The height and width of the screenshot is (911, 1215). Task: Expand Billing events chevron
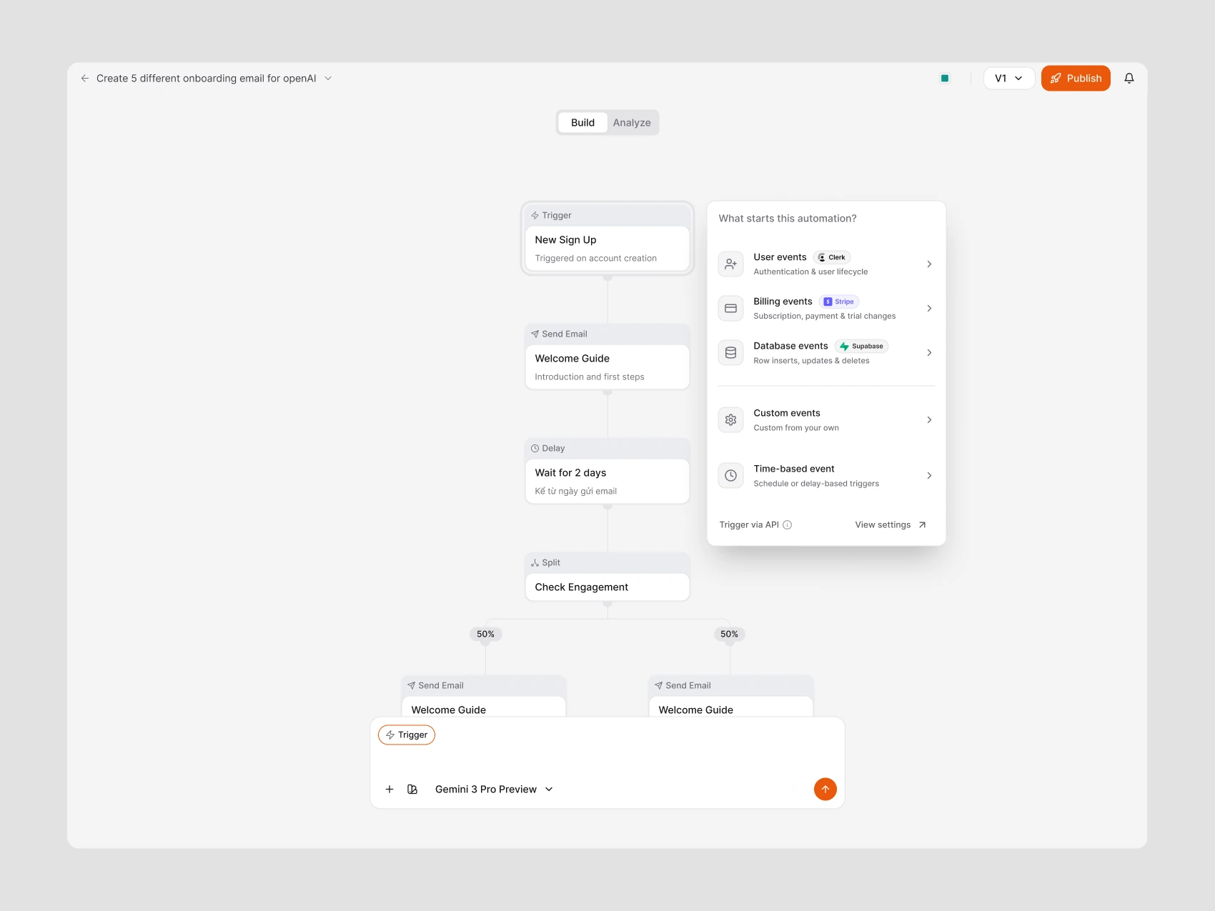tap(929, 309)
